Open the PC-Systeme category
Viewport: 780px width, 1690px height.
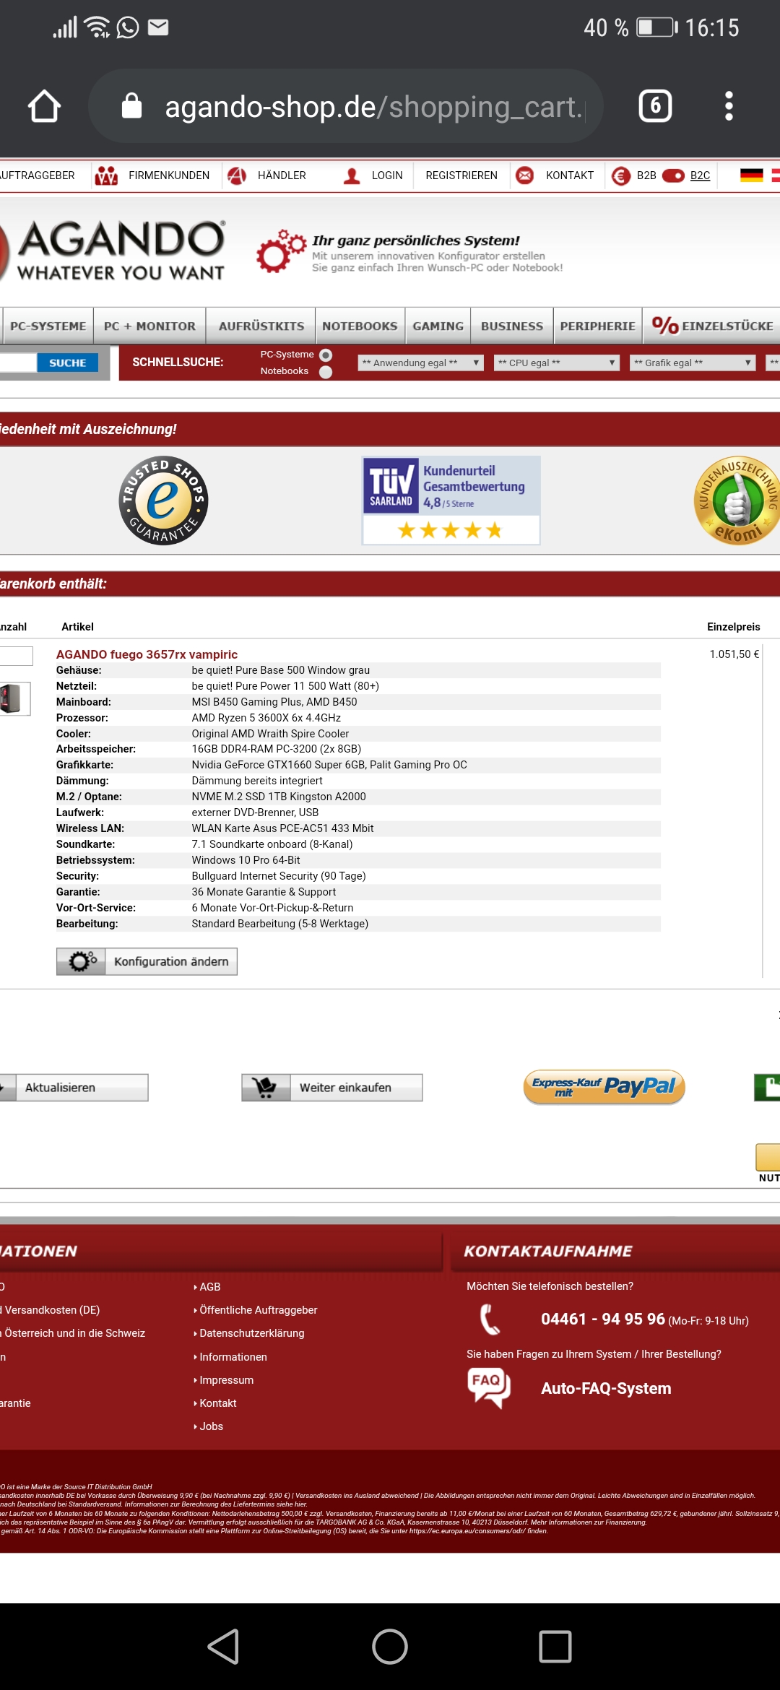pos(48,326)
